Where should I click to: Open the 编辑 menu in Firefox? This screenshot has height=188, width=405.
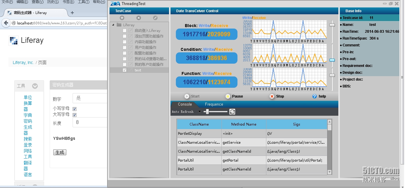[22, 2]
